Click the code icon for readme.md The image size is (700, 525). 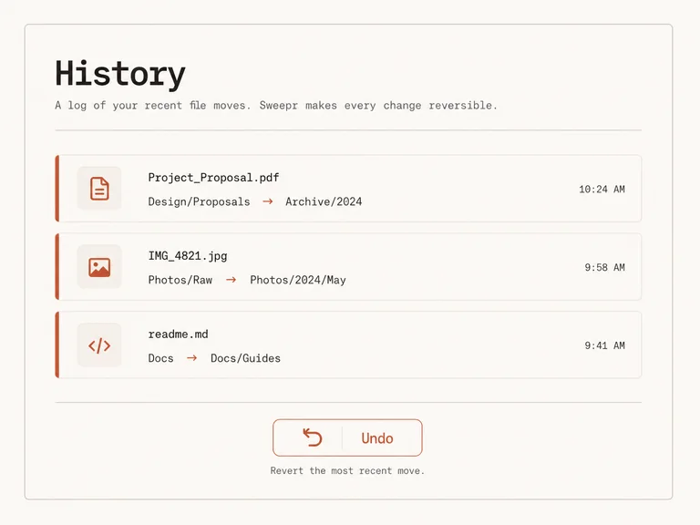(99, 345)
